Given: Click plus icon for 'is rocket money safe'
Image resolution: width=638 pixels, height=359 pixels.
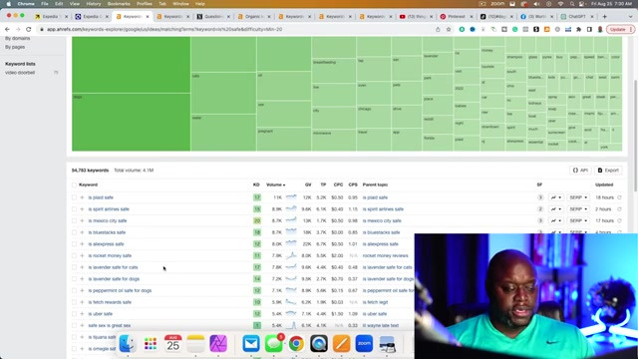Looking at the screenshot, I should click(x=82, y=255).
